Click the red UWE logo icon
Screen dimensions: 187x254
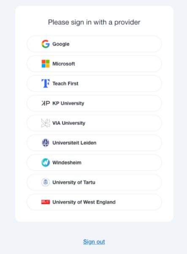tap(46, 202)
